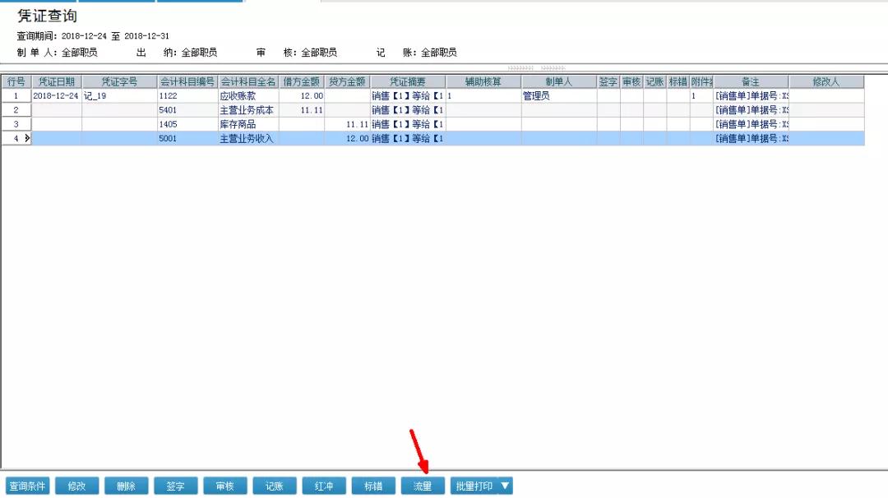The image size is (888, 498).
Task: Click voucher number 记_19 cell
Action: (119, 96)
